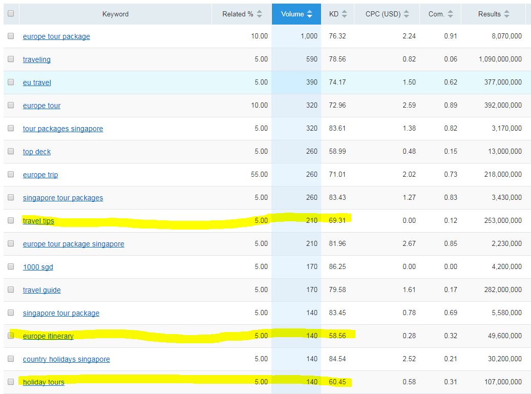
Task: Open the europe tour package keyword link
Action: (56, 36)
